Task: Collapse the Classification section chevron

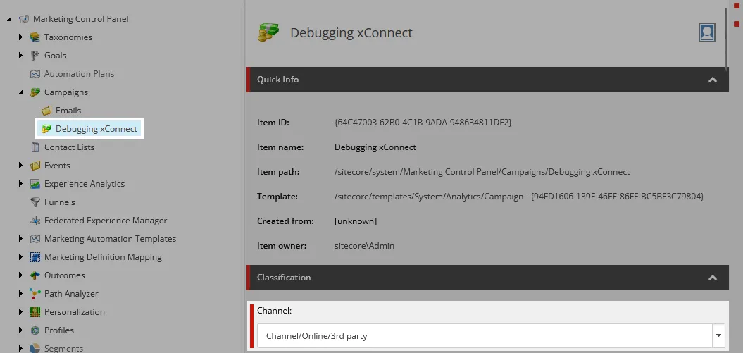Action: (712, 278)
